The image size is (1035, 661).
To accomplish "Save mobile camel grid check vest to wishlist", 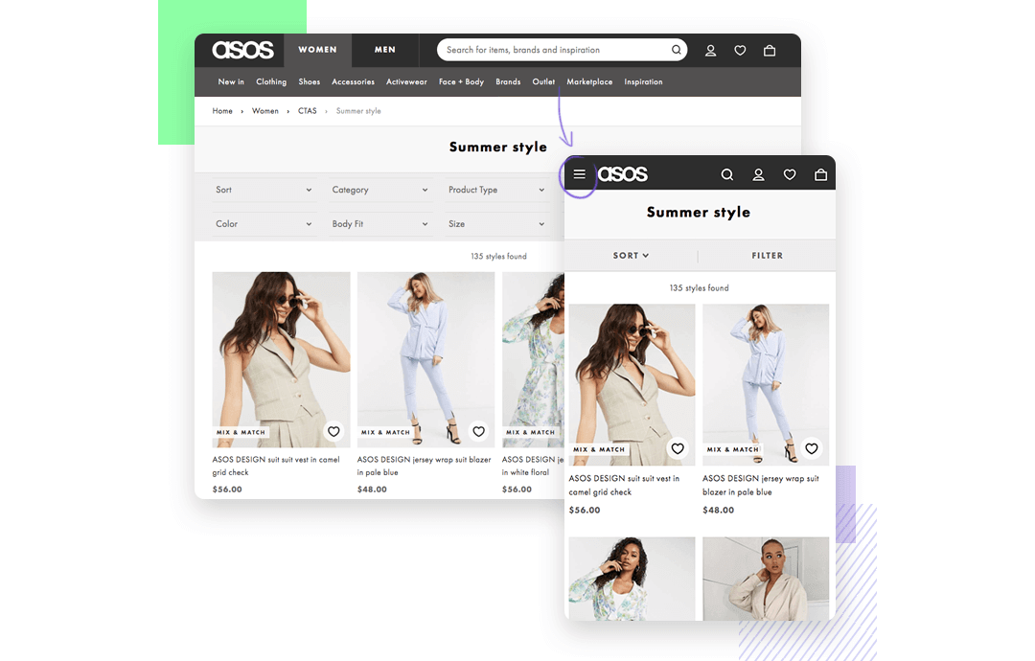I will (x=678, y=448).
